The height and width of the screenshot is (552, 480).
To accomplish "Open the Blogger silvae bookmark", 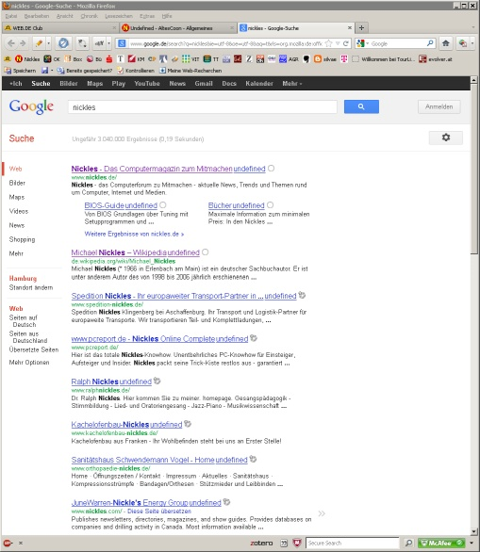I will 325,59.
